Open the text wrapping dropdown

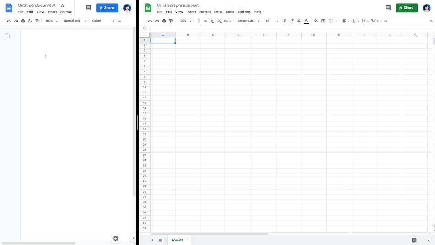[365, 21]
